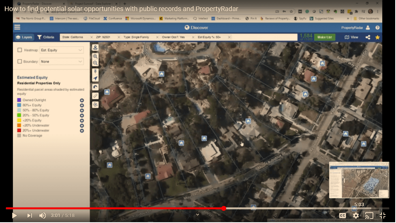
Task: Click the PropertyRadar account name
Action: (x=352, y=28)
